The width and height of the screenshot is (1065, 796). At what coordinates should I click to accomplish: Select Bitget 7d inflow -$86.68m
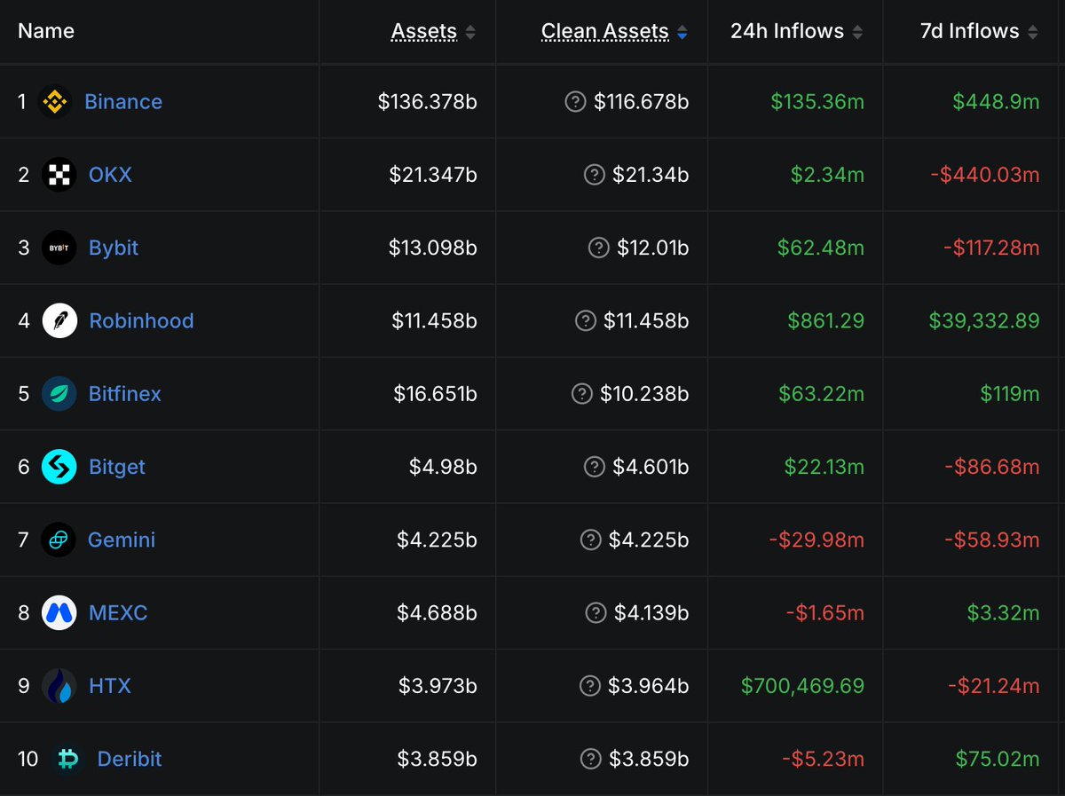tap(990, 467)
